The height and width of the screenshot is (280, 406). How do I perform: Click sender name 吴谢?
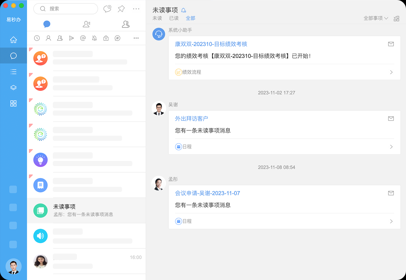[173, 105]
